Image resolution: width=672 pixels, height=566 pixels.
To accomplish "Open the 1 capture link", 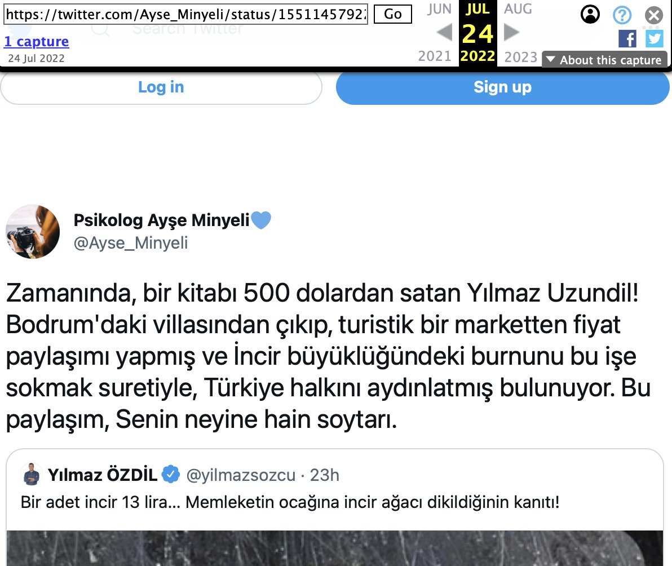I will 37,41.
